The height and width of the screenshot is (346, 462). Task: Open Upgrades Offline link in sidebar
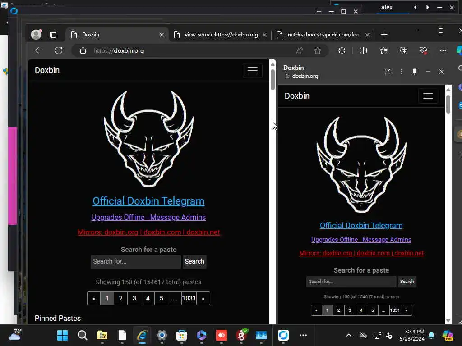tap(361, 240)
